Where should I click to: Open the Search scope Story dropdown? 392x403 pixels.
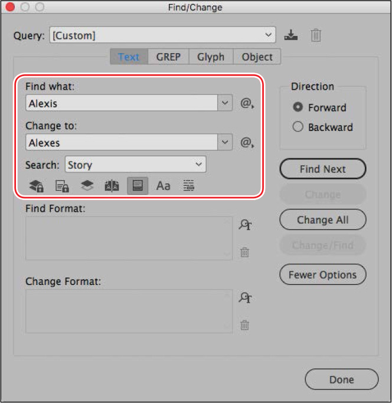[x=136, y=164]
